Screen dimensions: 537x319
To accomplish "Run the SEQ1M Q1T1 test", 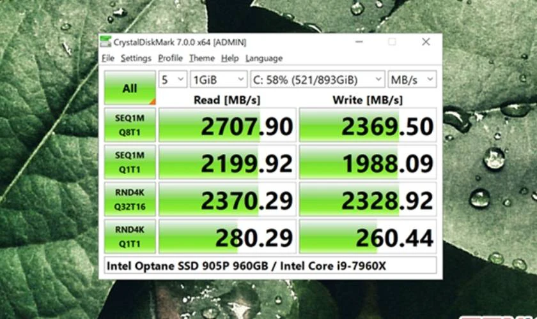I will click(x=130, y=162).
